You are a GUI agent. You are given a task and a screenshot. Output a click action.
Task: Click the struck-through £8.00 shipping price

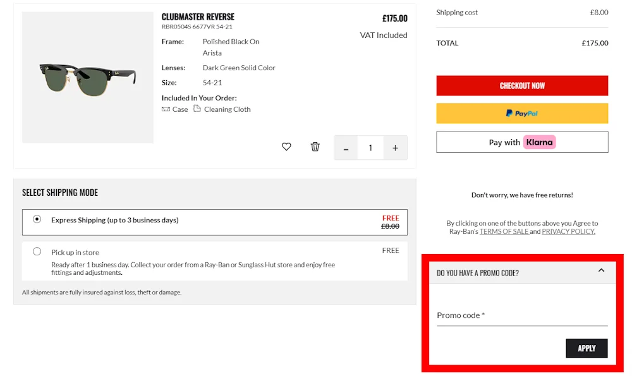point(390,226)
